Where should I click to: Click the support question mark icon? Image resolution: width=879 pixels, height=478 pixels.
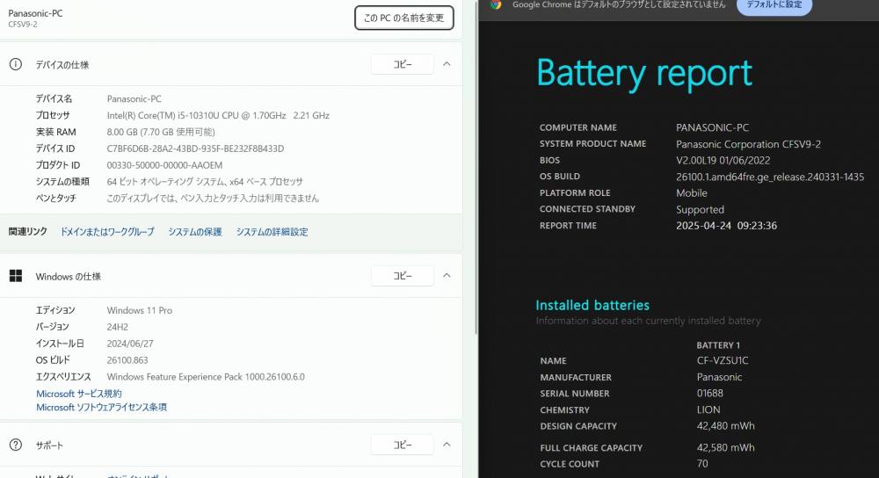coord(16,445)
